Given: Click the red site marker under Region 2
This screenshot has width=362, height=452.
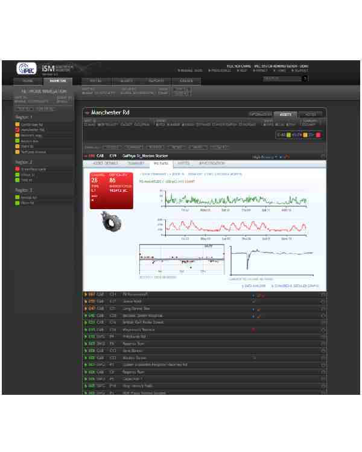Looking at the screenshot, I should 17,169.
